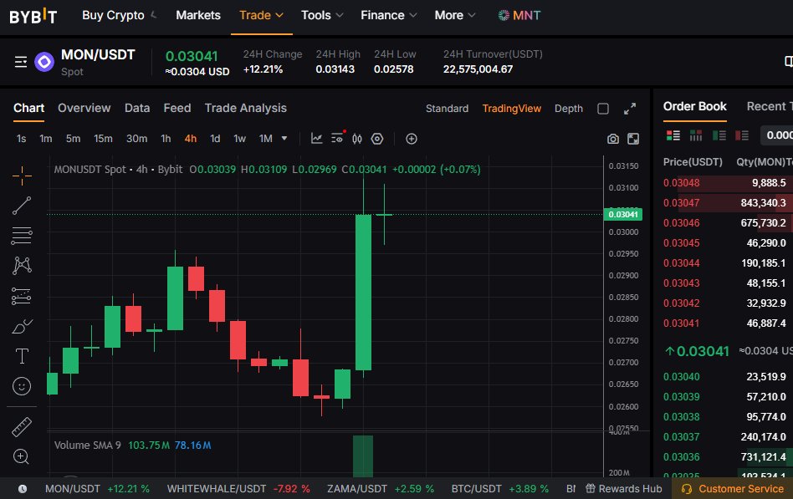The image size is (793, 499).
Task: Click the ZAMA/USDT ticker
Action: point(381,489)
